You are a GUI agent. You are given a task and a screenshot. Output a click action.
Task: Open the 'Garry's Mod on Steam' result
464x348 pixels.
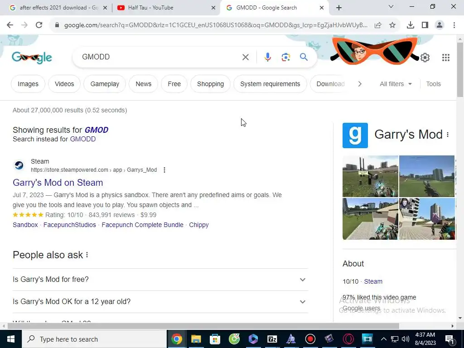(58, 183)
